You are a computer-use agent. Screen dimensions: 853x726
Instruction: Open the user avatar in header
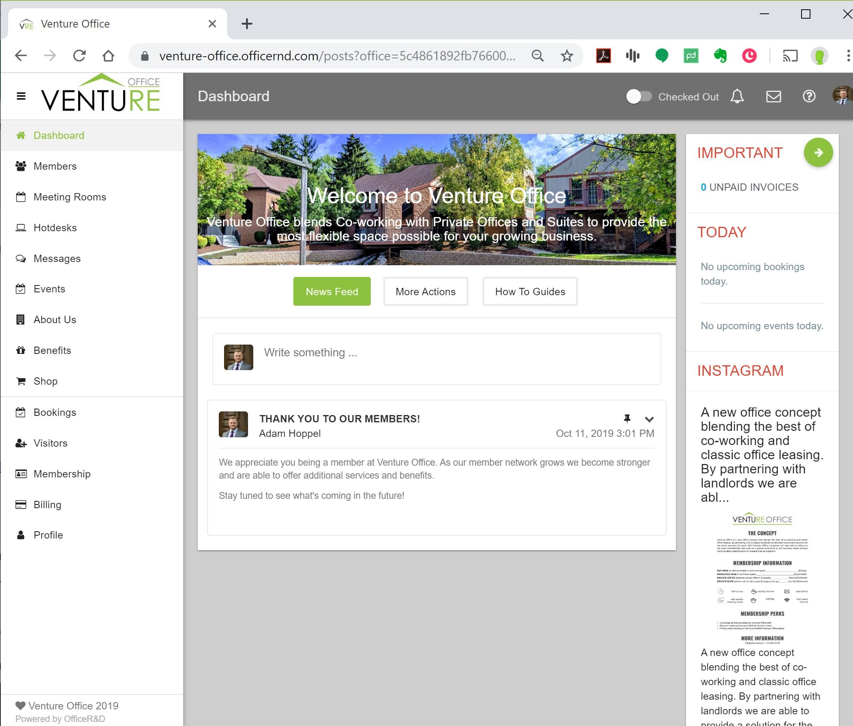coord(842,96)
